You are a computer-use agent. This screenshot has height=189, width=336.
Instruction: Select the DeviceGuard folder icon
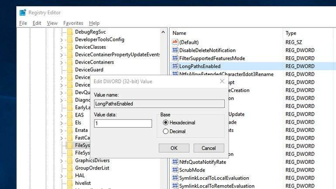click(x=70, y=70)
